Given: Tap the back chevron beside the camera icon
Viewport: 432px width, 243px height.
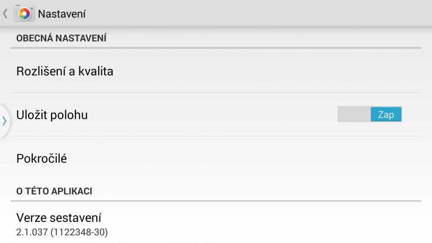Looking at the screenshot, I should (x=5, y=14).
